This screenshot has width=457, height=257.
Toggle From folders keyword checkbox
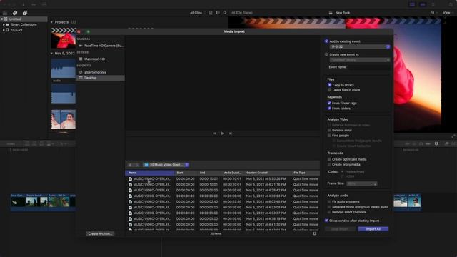tap(329, 109)
